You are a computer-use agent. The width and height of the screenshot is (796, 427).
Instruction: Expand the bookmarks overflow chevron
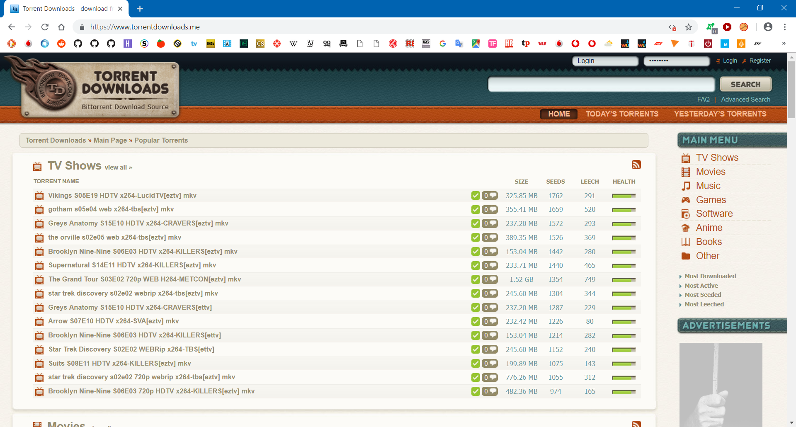pyautogui.click(x=784, y=44)
